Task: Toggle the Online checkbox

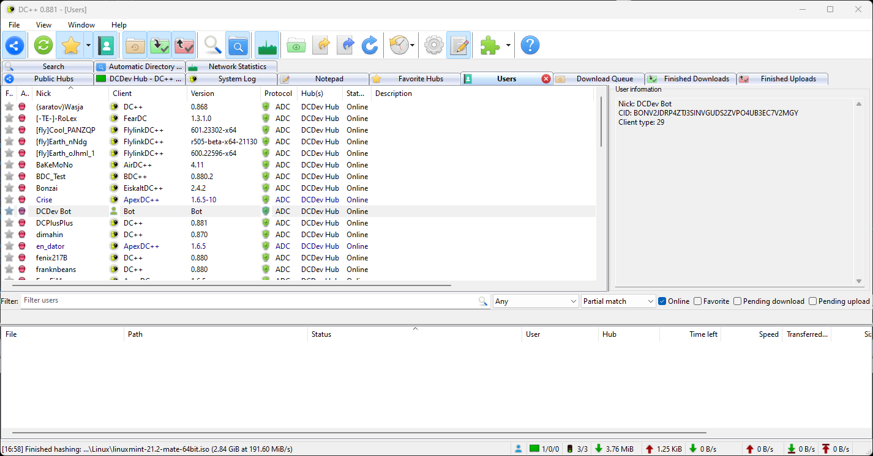Action: pyautogui.click(x=662, y=301)
